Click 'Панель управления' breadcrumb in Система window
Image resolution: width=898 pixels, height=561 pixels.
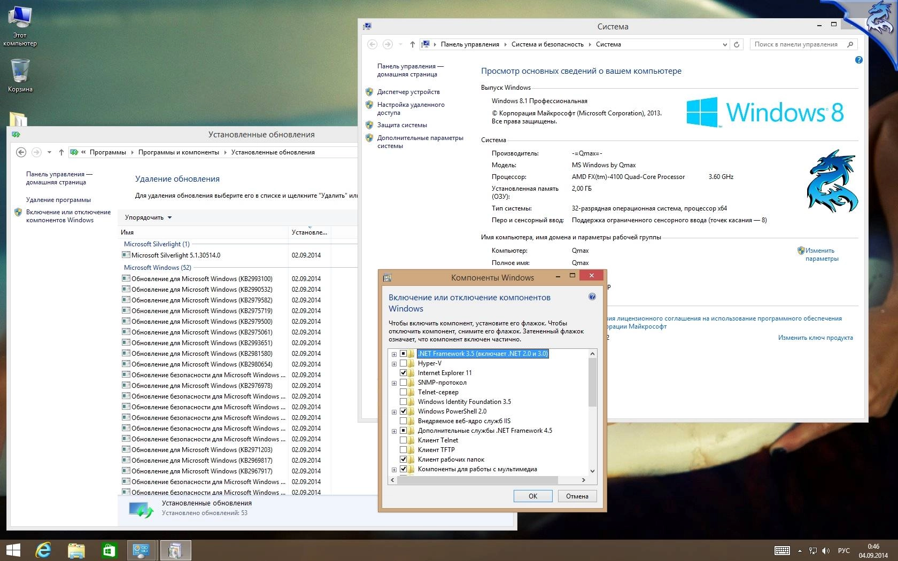470,44
